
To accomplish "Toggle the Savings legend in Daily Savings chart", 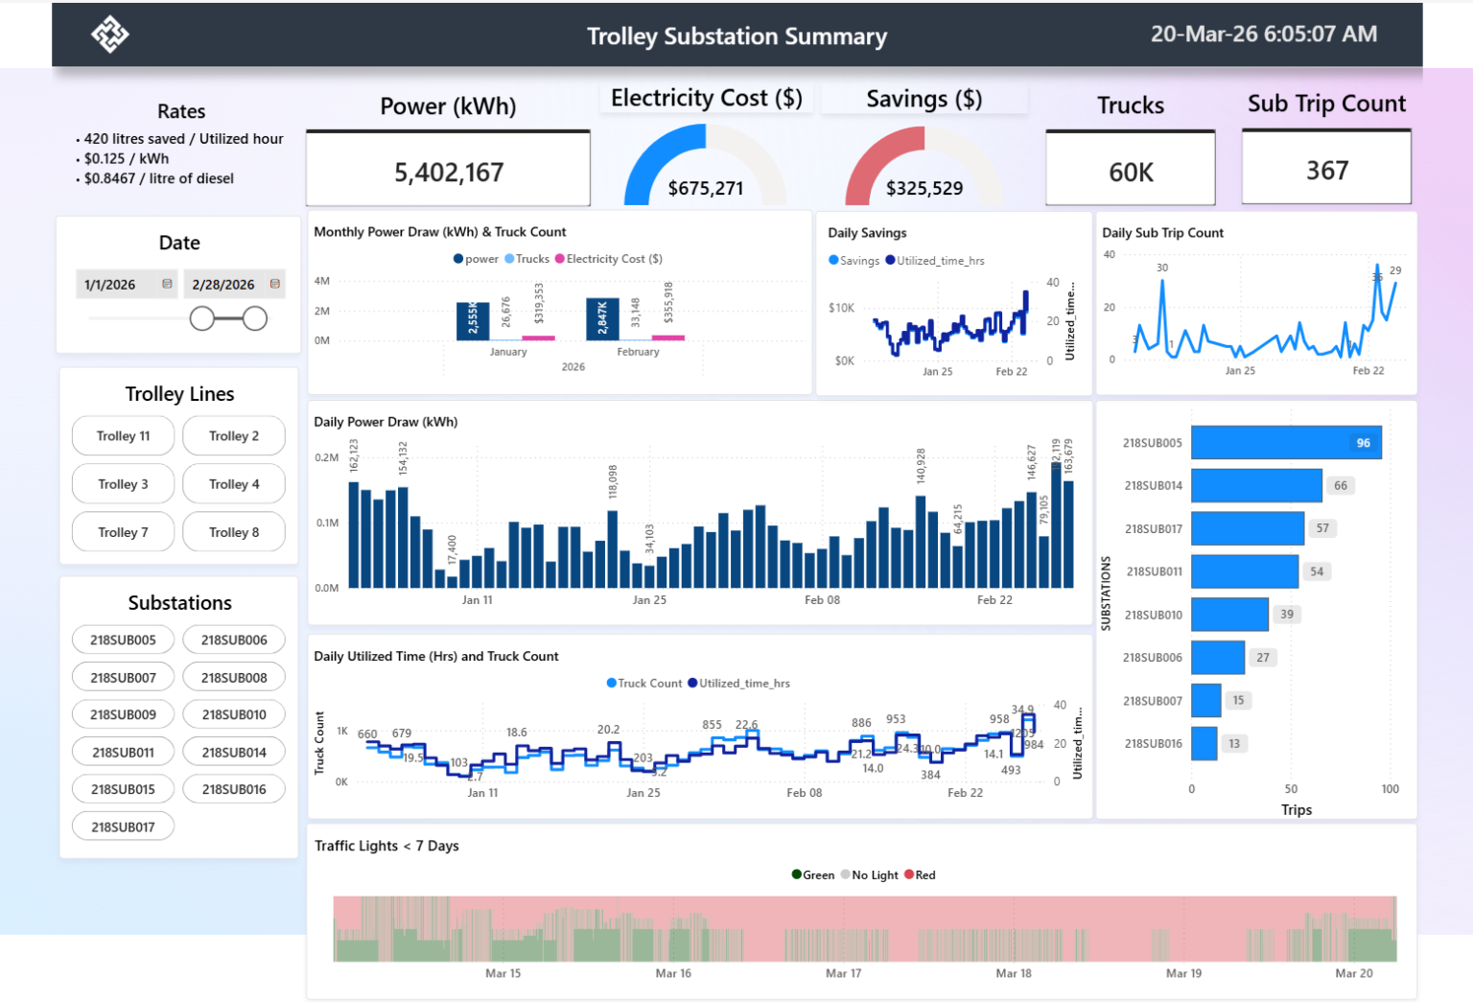I will 854,260.
